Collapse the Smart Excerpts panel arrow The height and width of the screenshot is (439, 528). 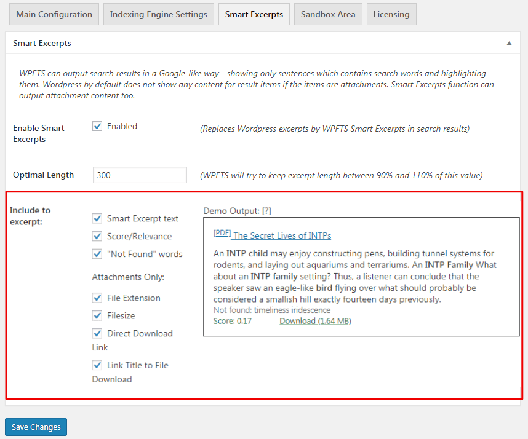tap(509, 43)
